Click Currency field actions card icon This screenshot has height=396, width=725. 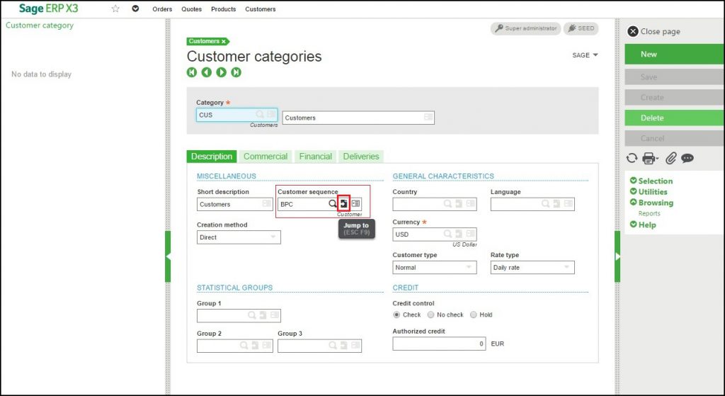coord(470,234)
